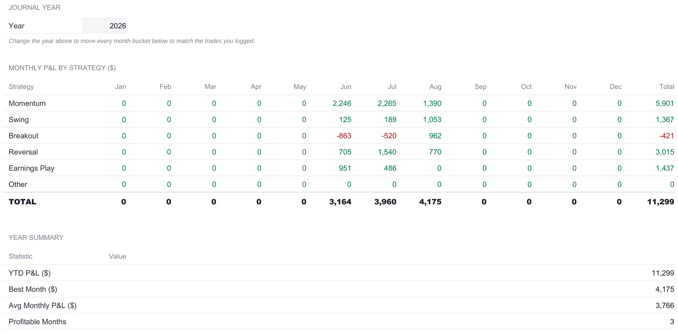Select the Other strategy row label
The width and height of the screenshot is (678, 335).
pyautogui.click(x=18, y=185)
